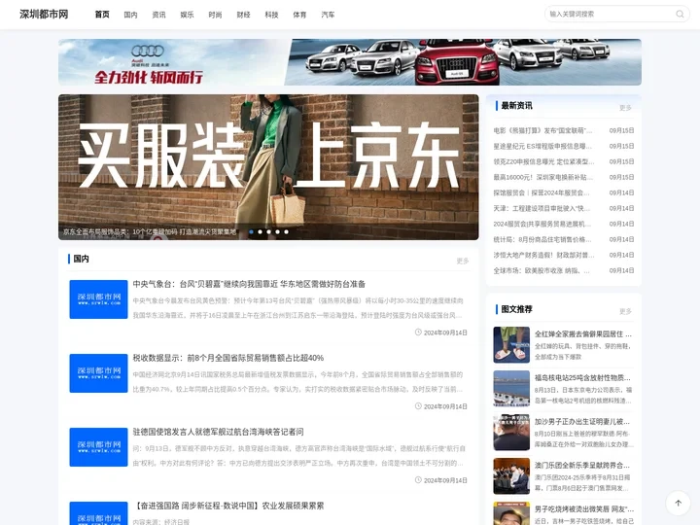Open the 台风"贝碧嘉" article headline
The height and width of the screenshot is (525, 700).
249,284
